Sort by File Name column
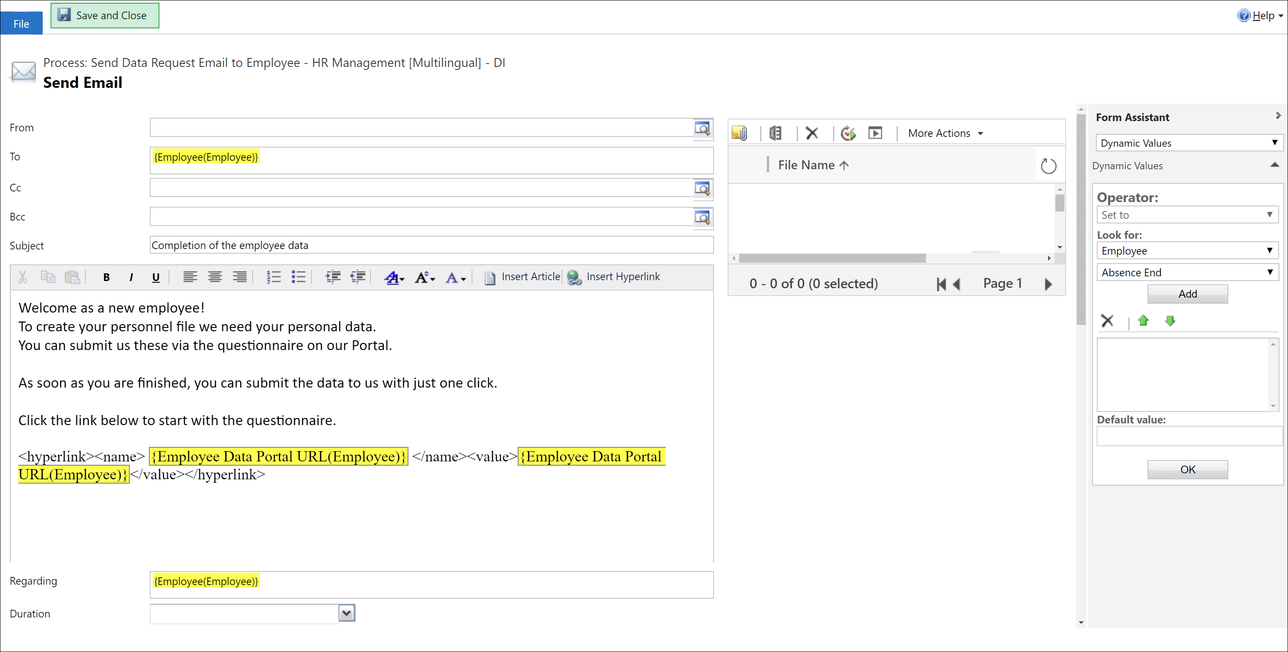1288x652 pixels. pos(813,165)
